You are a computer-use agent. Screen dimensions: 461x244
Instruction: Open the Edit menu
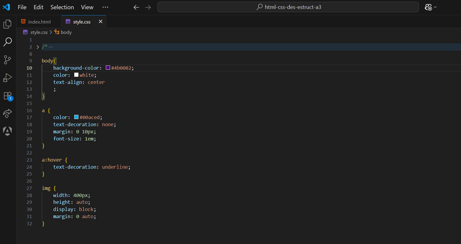pyautogui.click(x=38, y=7)
